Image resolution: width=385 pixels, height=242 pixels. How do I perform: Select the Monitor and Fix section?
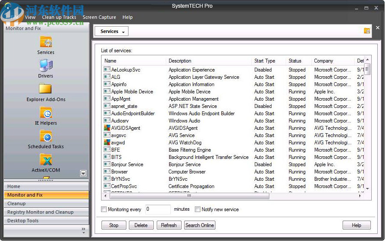coord(46,195)
